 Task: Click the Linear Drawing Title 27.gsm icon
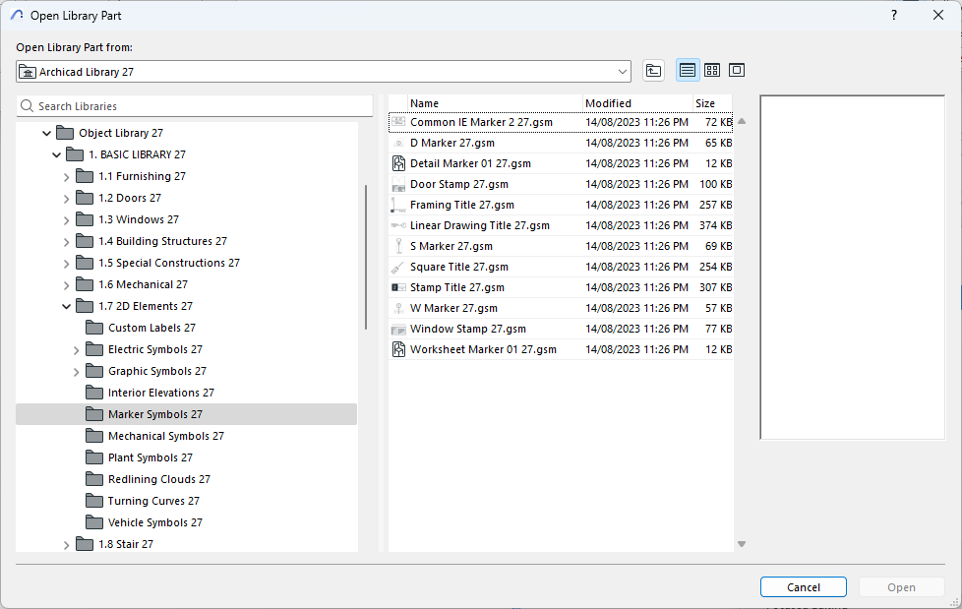click(398, 225)
